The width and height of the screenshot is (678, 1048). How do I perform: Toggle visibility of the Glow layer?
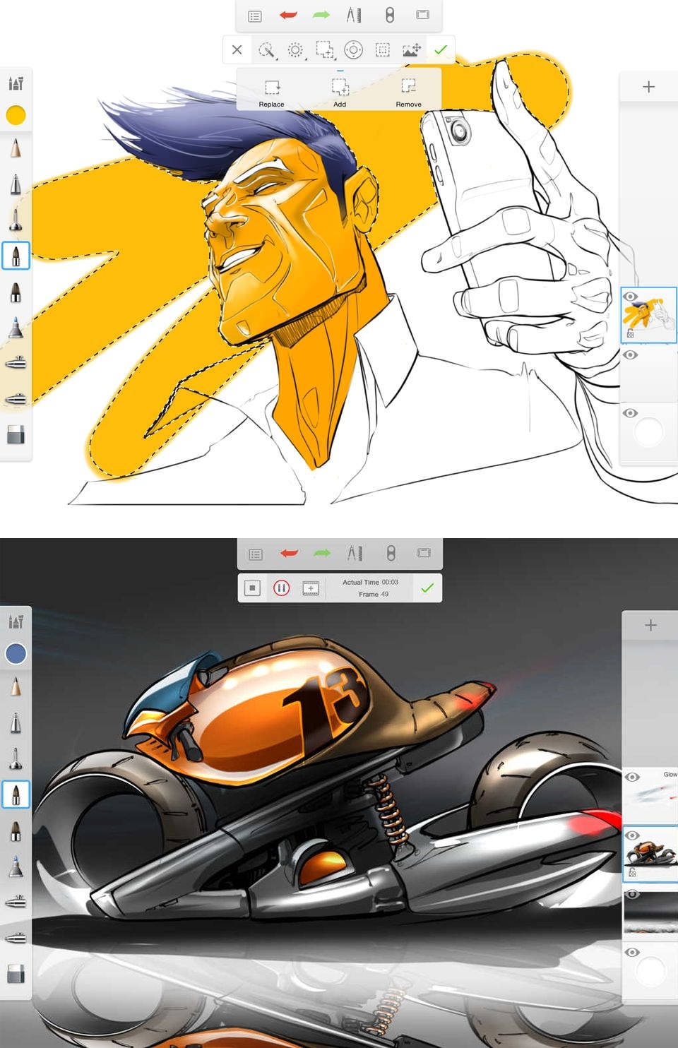[632, 778]
